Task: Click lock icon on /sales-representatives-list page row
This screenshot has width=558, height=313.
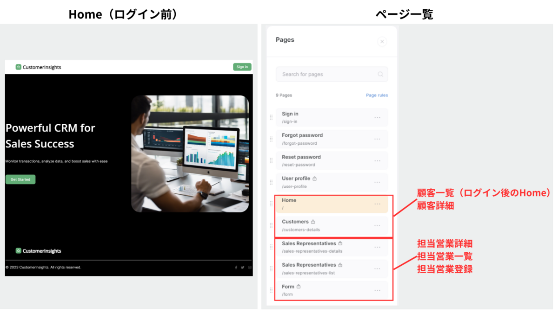Action: click(x=340, y=265)
